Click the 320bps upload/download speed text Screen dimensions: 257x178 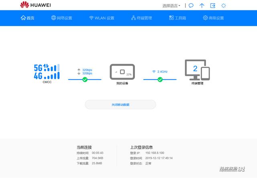point(87,72)
